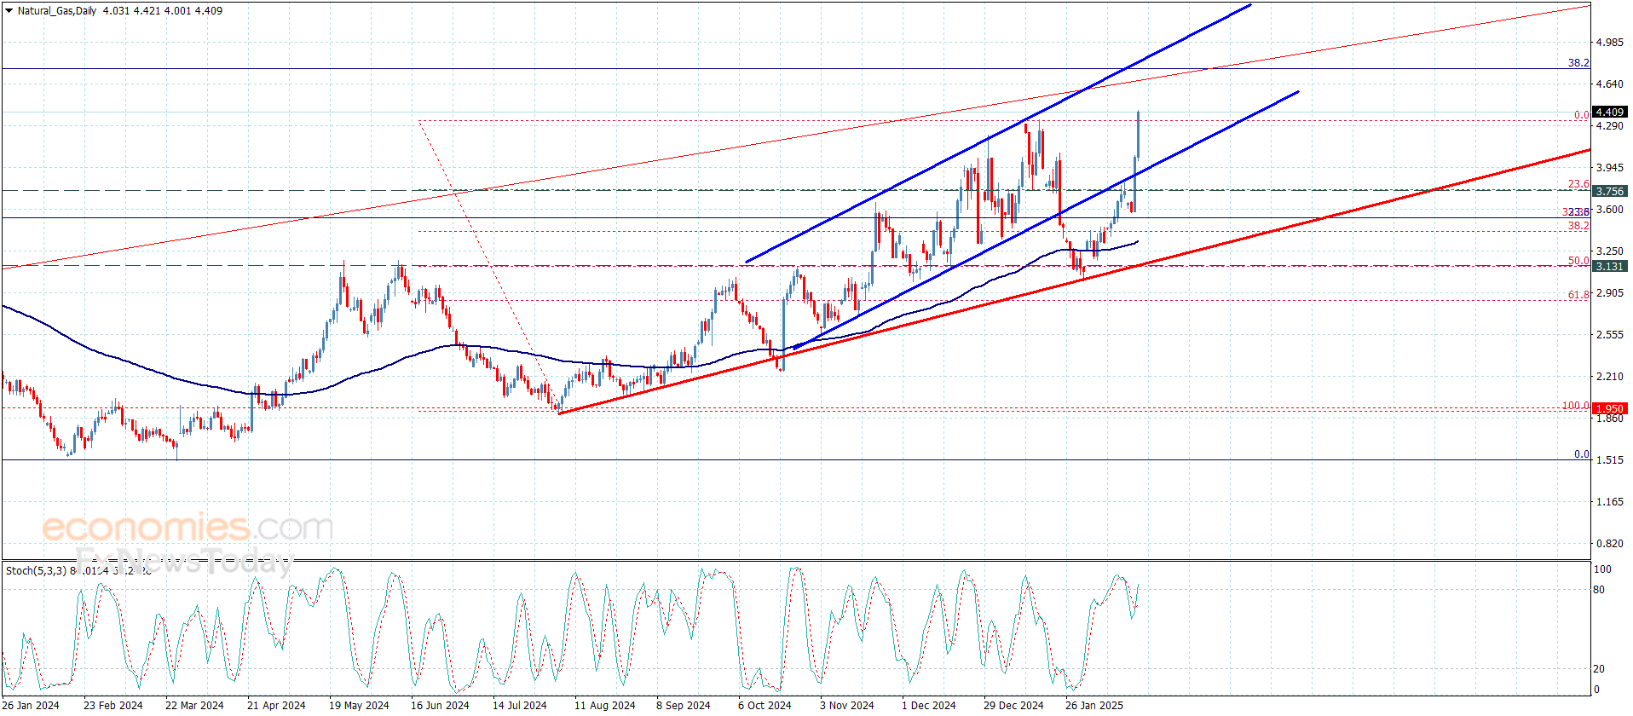Viewport: 1633px width, 716px height.
Task: Select the dark 38.2 label above 4.640
Action: [1578, 63]
